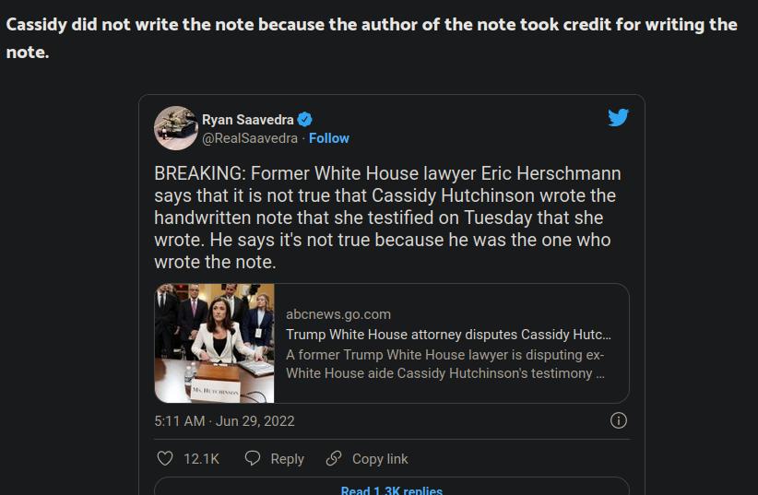The image size is (758, 495).
Task: Open the Trump White House attorney article title
Action: [448, 335]
